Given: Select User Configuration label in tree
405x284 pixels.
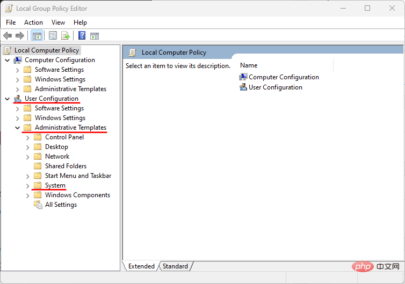Looking at the screenshot, I should [52, 99].
